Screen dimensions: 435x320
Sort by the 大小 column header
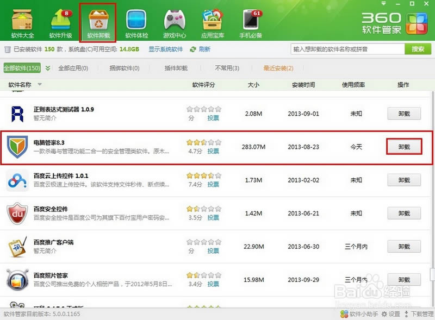253,85
